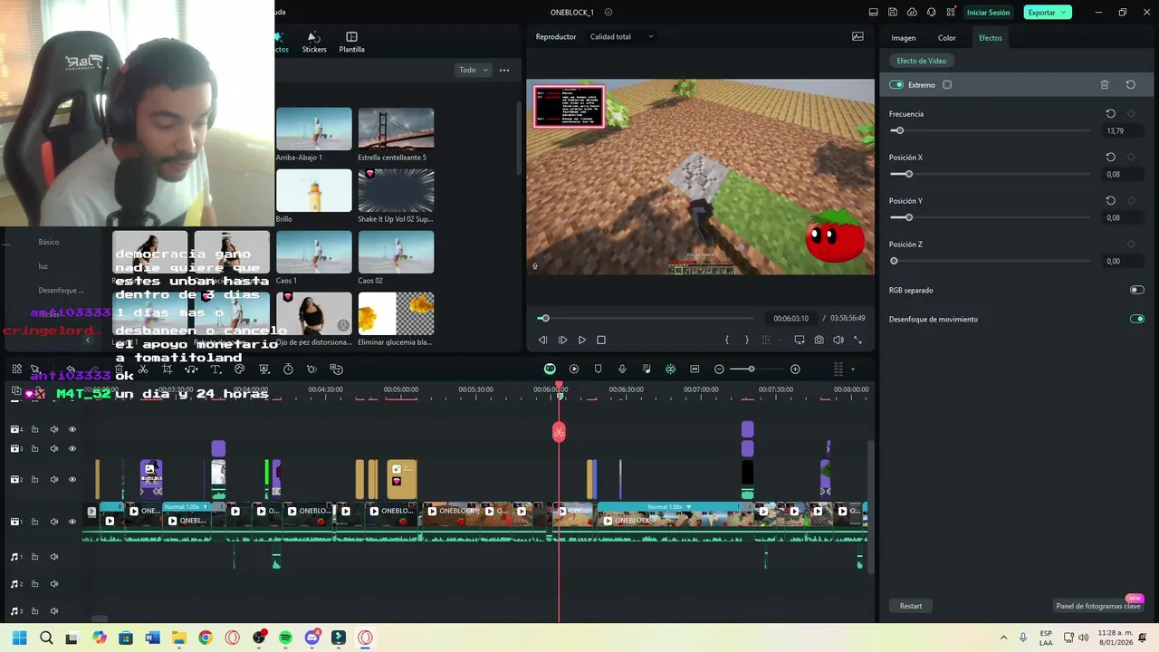The image size is (1159, 652).
Task: Open the Exportar dropdown button
Action: (x=1048, y=13)
